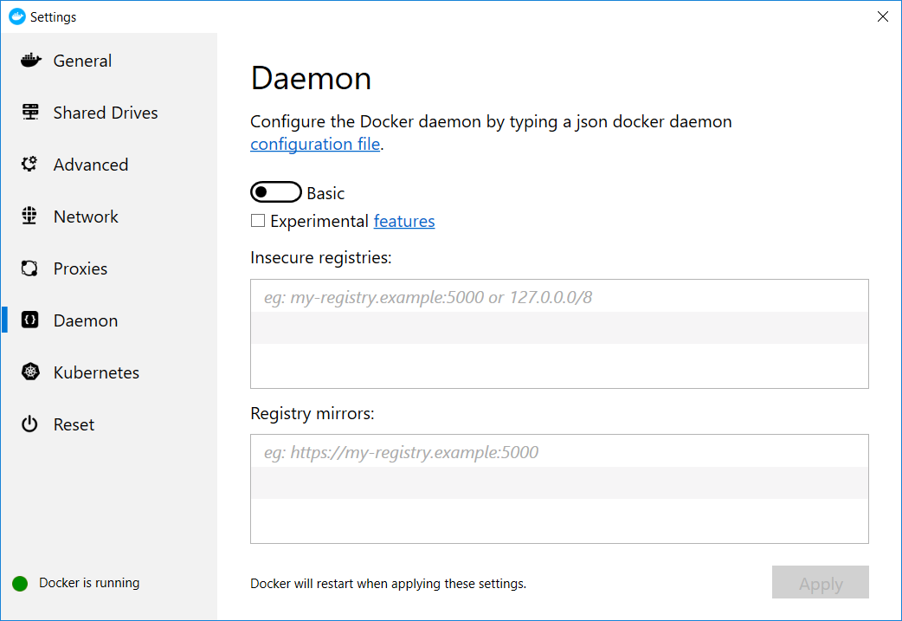902x621 pixels.
Task: Click inside the Insecure registries field
Action: (x=558, y=295)
